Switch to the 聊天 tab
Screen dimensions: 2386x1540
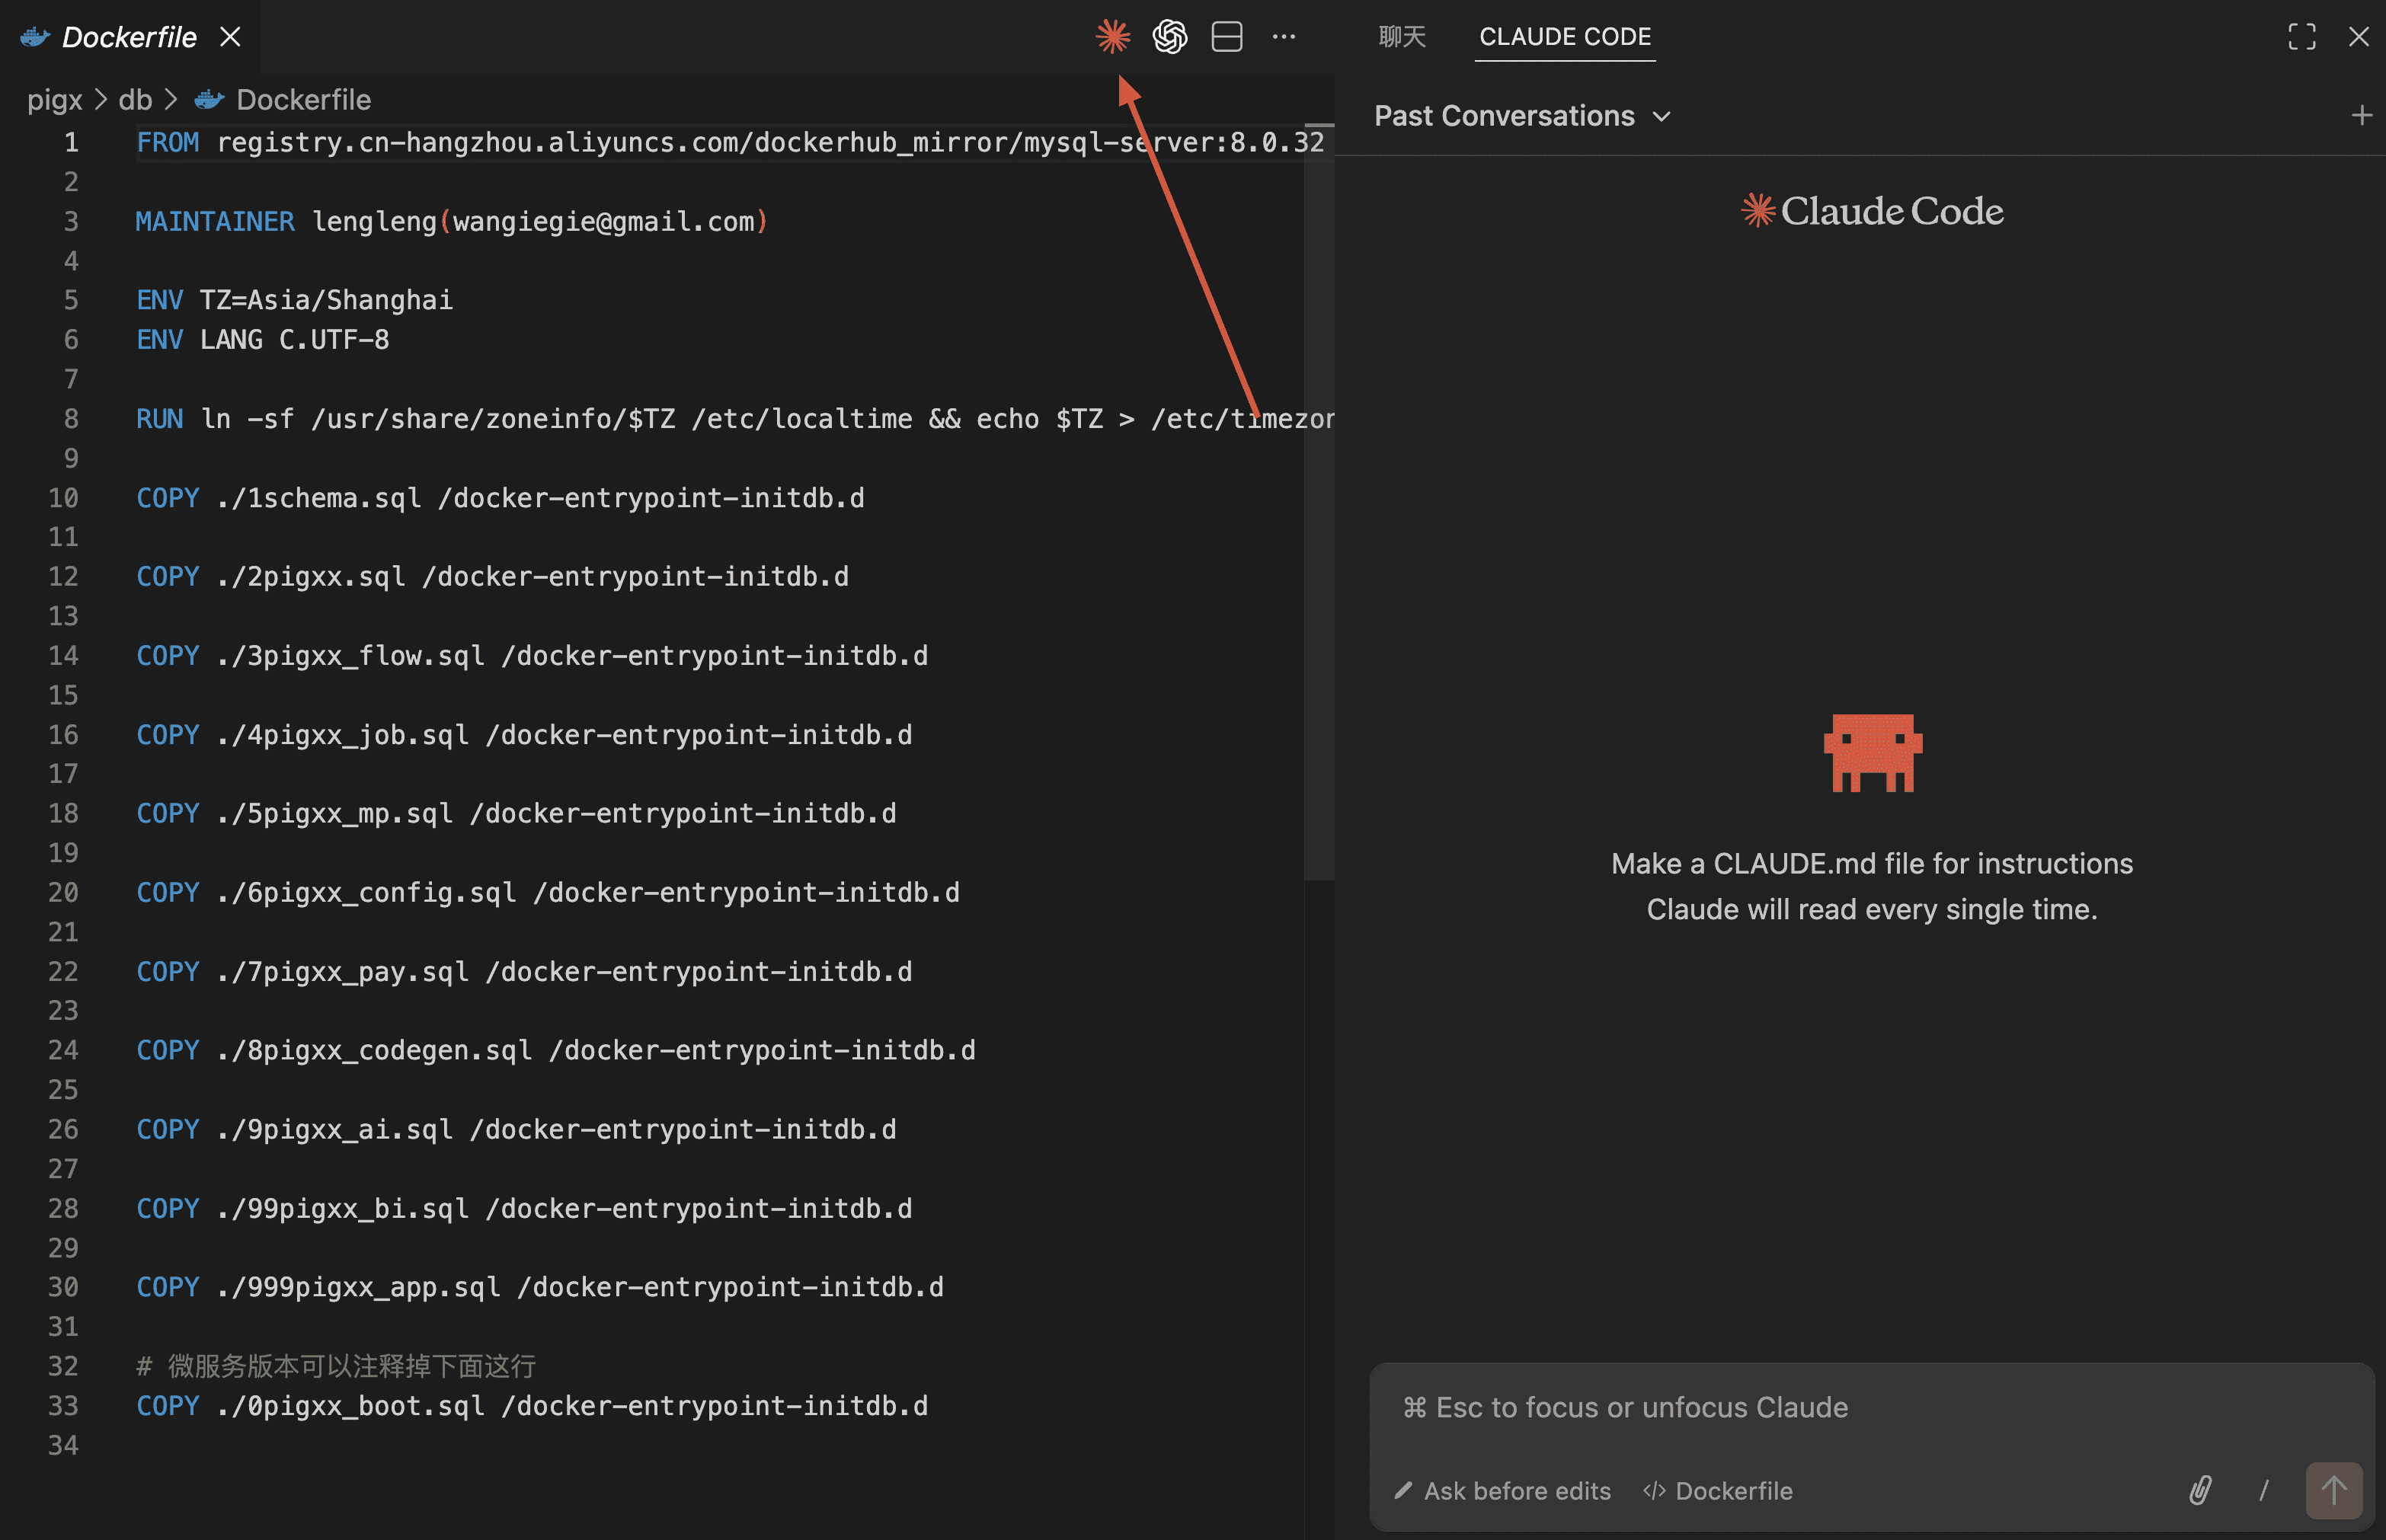click(1401, 36)
